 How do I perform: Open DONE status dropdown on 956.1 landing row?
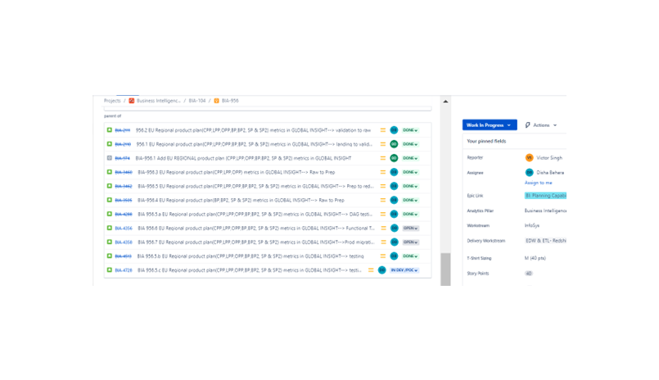[x=410, y=144]
